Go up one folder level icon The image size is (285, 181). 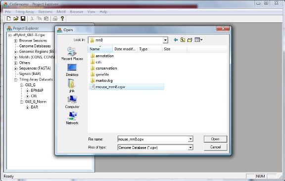point(183,40)
